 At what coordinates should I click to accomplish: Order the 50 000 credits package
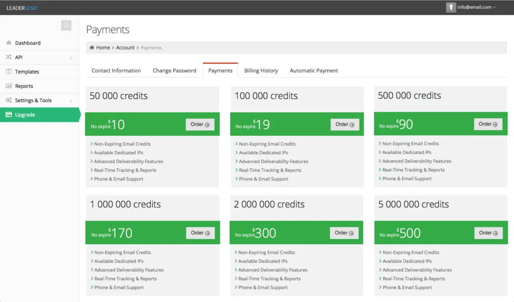(200, 125)
